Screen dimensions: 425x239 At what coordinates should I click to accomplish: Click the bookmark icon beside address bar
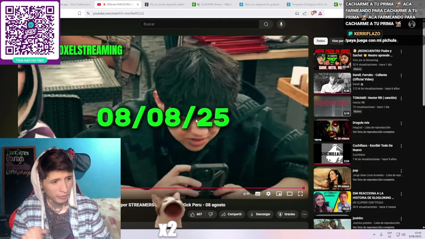79,13
